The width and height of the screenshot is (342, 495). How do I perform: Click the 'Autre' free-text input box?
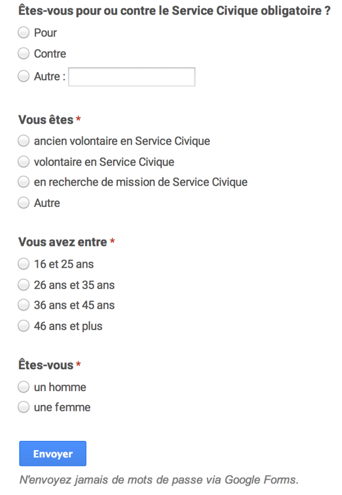[131, 77]
